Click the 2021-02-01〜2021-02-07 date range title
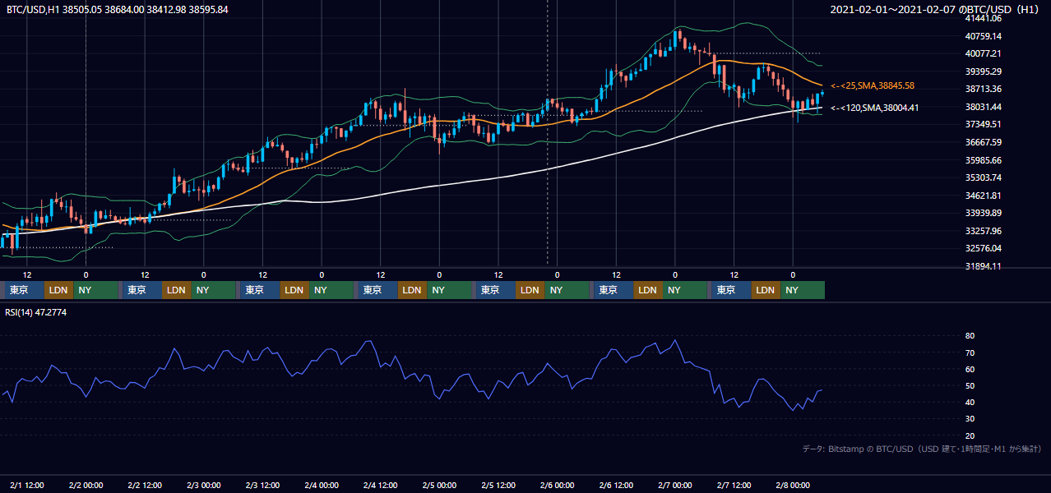1051x493 pixels. click(935, 10)
